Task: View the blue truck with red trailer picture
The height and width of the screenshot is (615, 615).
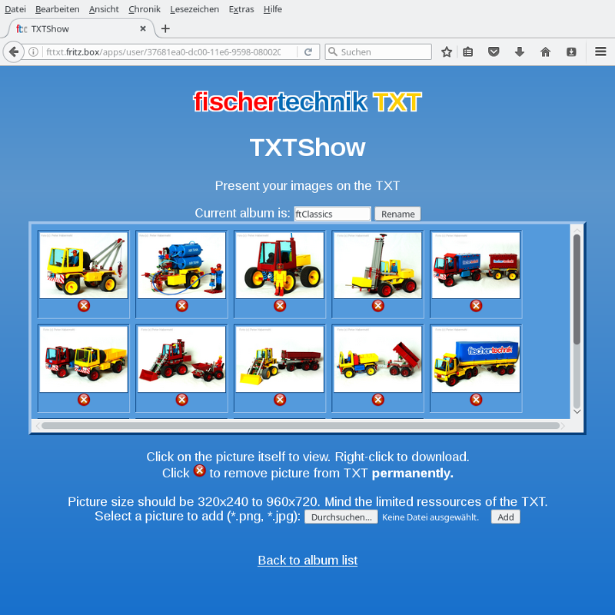Action: point(476,265)
